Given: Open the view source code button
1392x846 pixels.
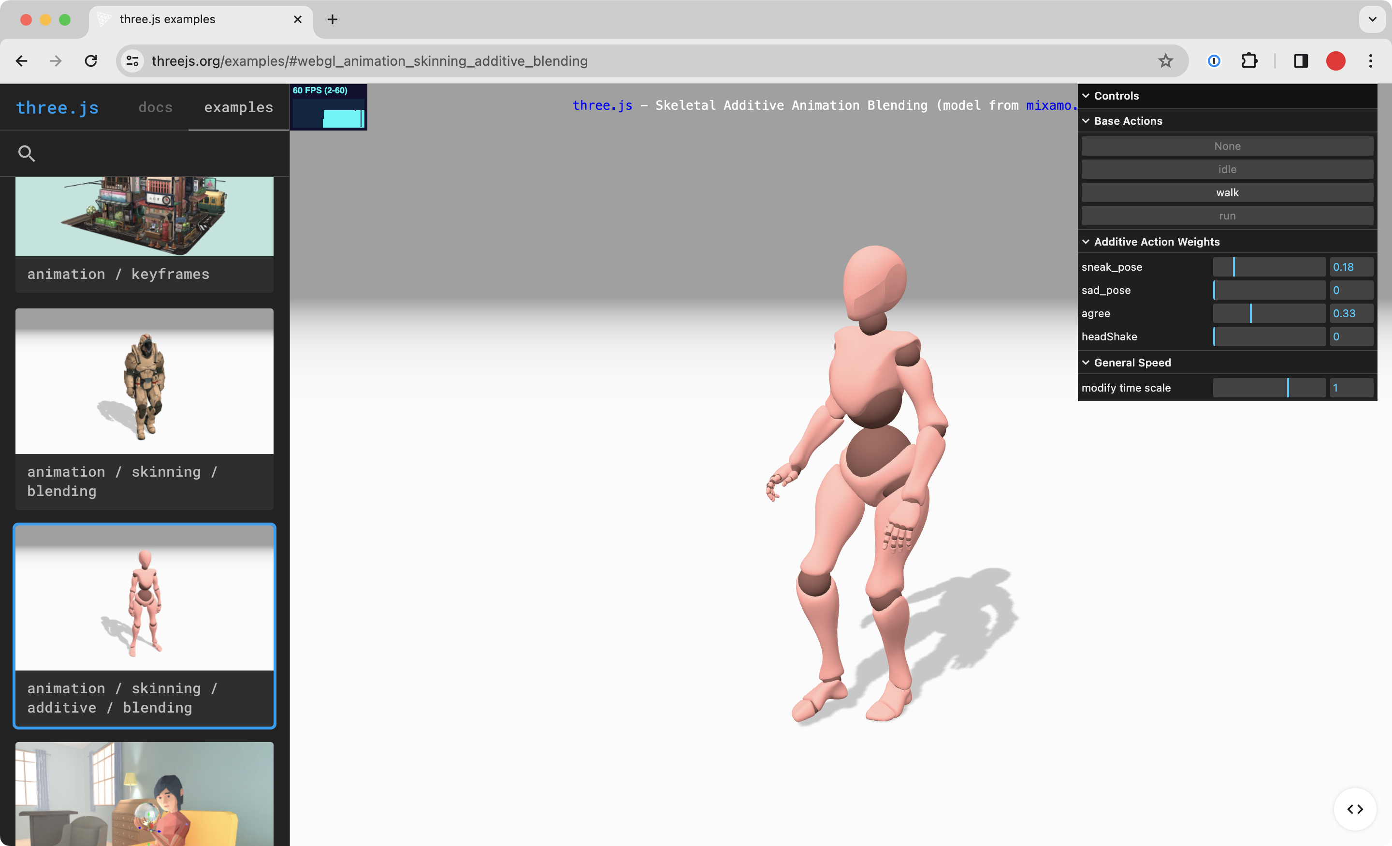Looking at the screenshot, I should (x=1354, y=809).
